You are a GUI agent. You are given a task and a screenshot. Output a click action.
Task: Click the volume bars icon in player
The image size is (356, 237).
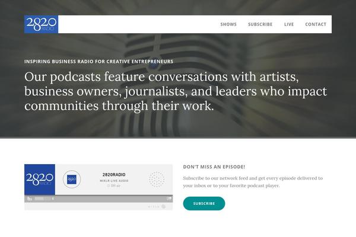point(29,198)
